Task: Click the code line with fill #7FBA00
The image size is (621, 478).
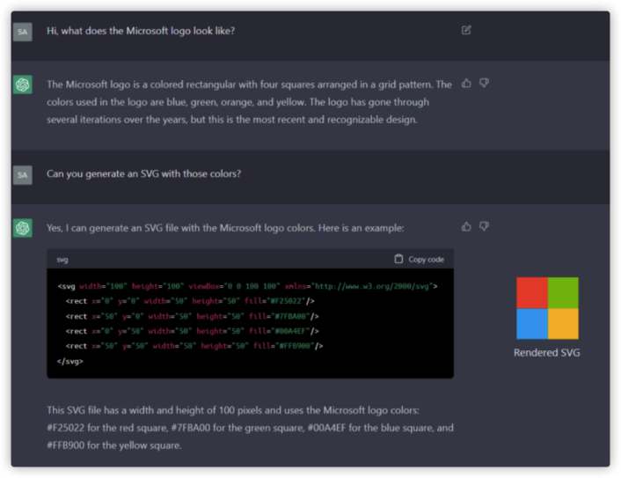Action: [x=193, y=316]
